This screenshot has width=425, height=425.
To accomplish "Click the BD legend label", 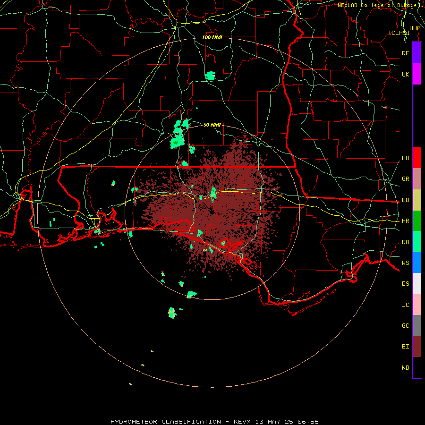I will click(x=405, y=200).
